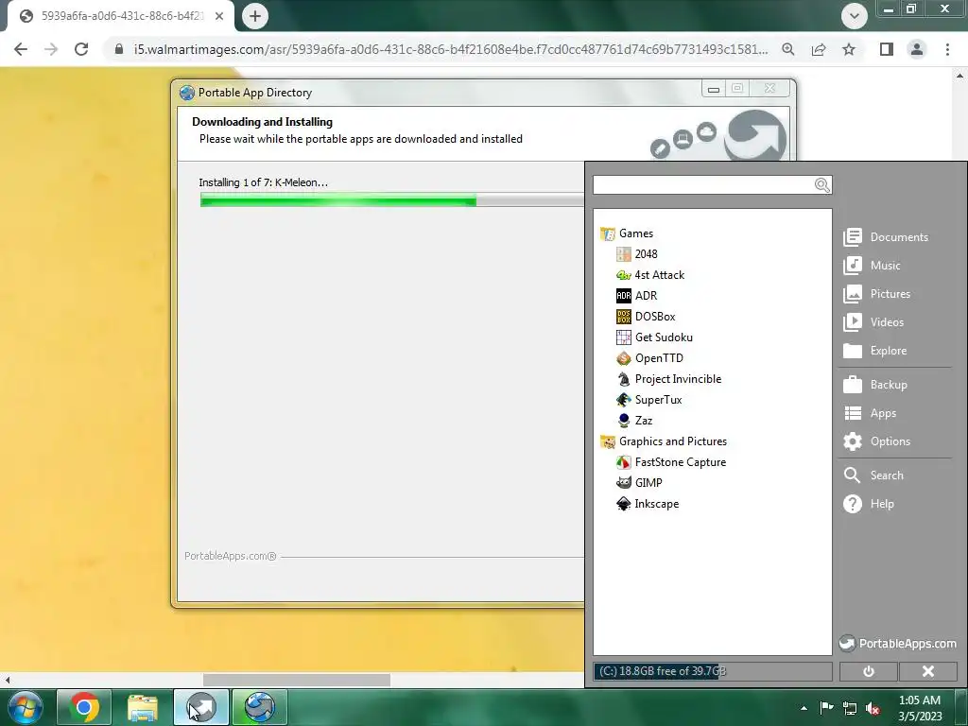
Task: Click the Chrome zoom magnifier icon
Action: click(x=788, y=49)
